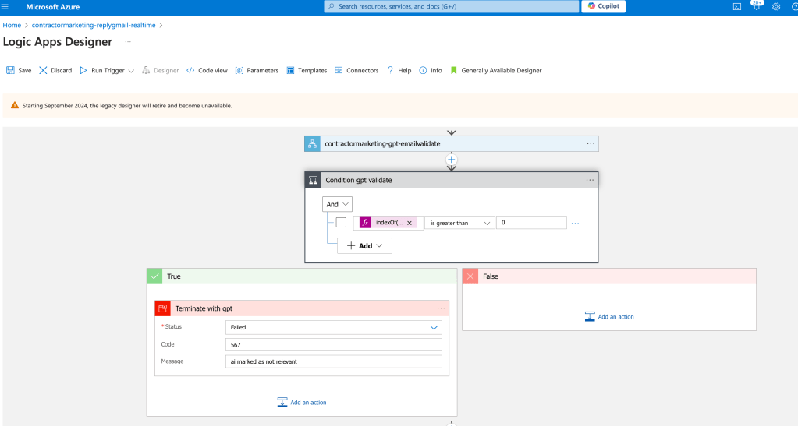Open options menu for Terminate with gpt

(x=441, y=308)
